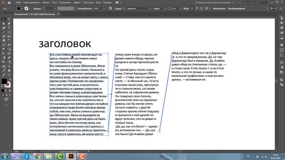
Task: Open the Эффект menu
Action: pyautogui.click(x=77, y=3)
